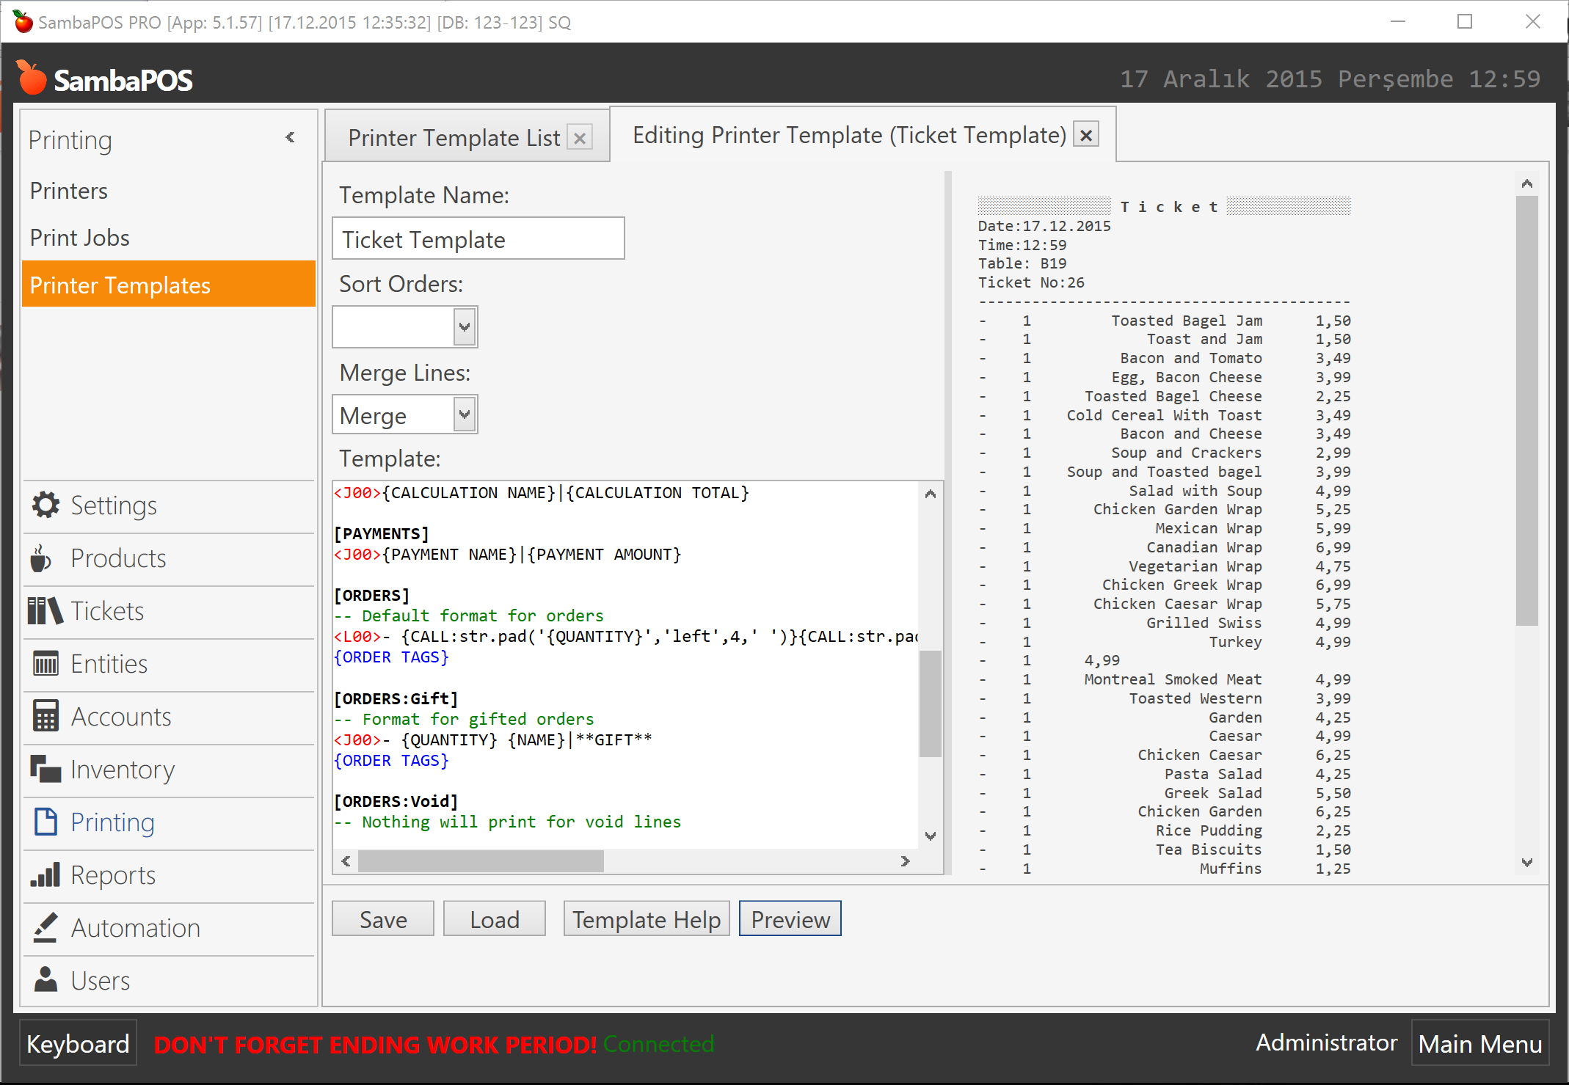The image size is (1569, 1085).
Task: Click the Printing document icon
Action: pyautogui.click(x=45, y=822)
